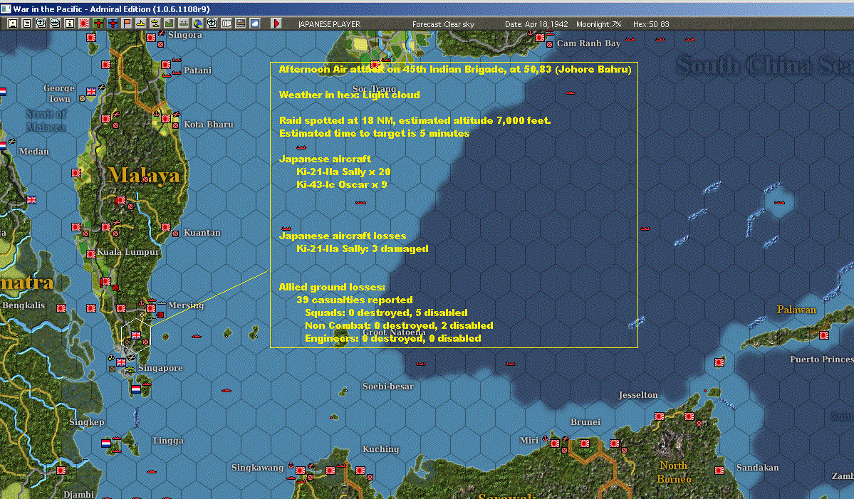Click the 39 casualties reported line
The width and height of the screenshot is (854, 499).
click(x=355, y=300)
